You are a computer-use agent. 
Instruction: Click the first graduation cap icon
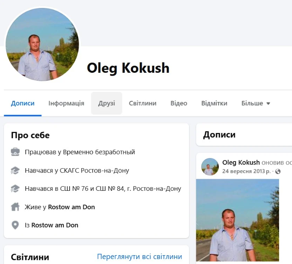point(15,170)
